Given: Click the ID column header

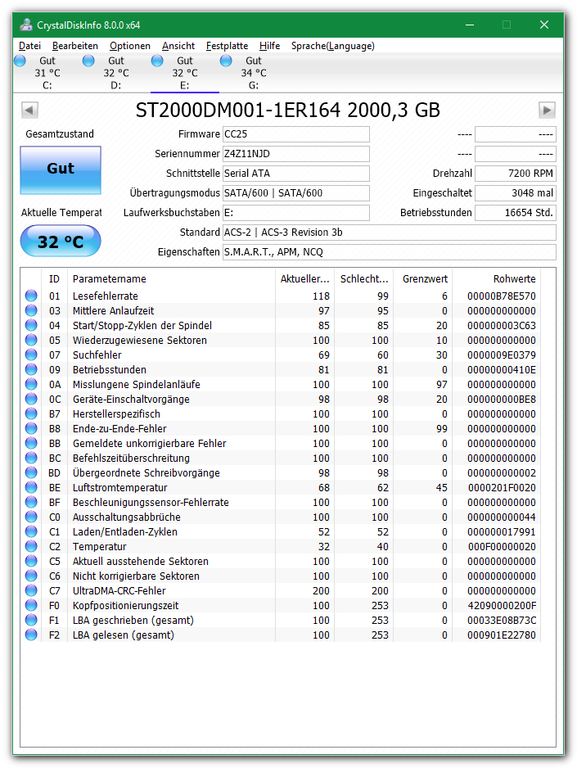Looking at the screenshot, I should 54,278.
